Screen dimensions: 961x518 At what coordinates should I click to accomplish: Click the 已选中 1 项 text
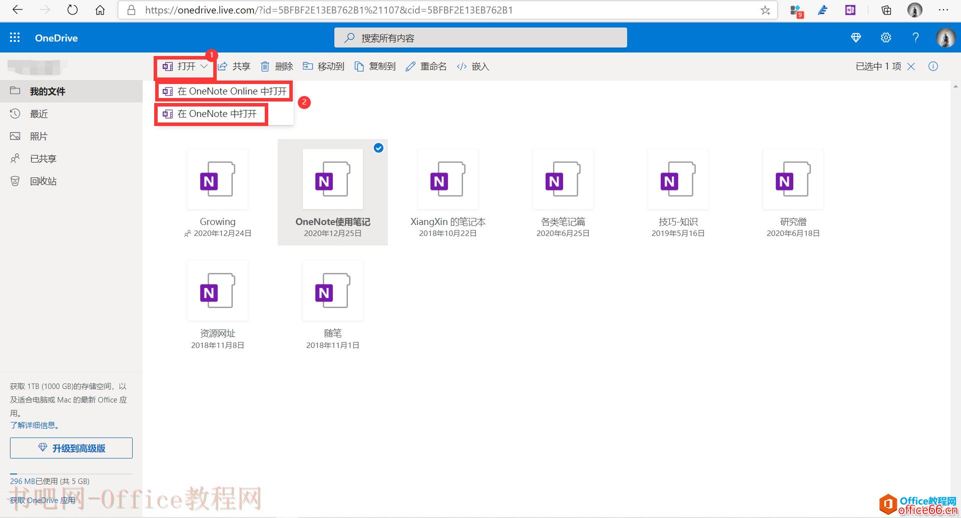pos(878,66)
